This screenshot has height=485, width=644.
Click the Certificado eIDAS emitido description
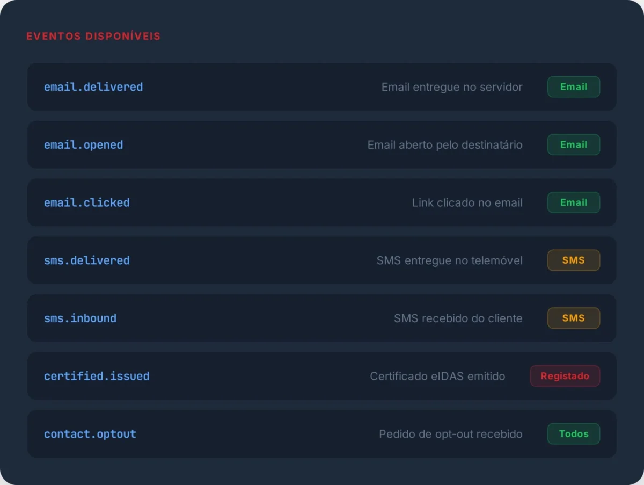click(437, 376)
